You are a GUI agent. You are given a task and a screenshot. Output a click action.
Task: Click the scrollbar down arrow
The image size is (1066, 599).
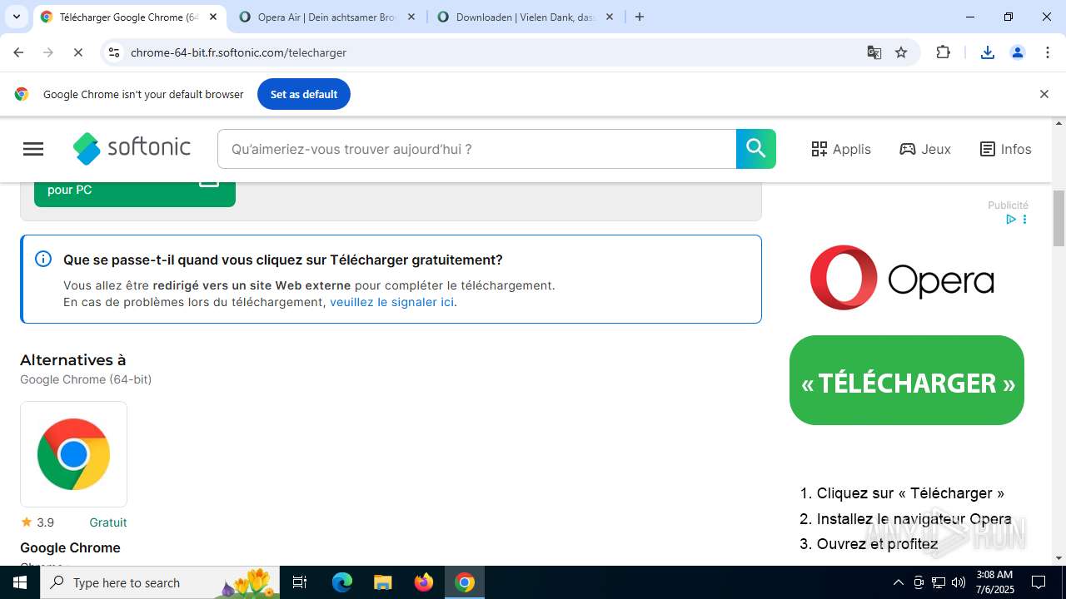pyautogui.click(x=1059, y=558)
